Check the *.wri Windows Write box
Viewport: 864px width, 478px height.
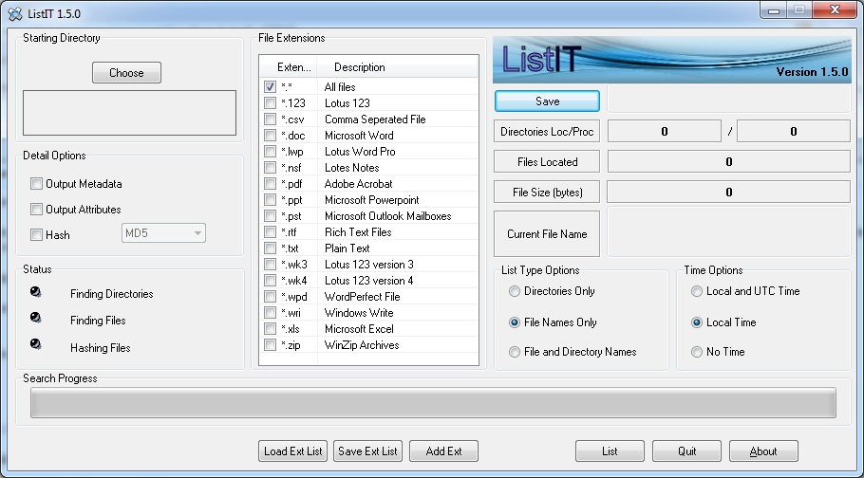(270, 313)
